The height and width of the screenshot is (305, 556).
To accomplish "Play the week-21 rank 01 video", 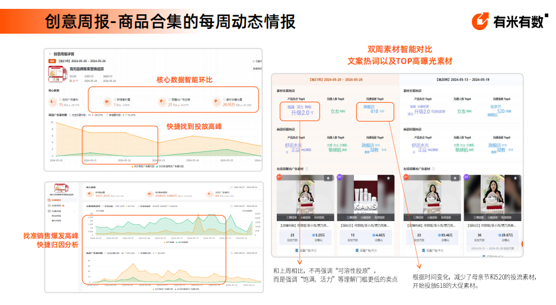I will tap(305, 198).
